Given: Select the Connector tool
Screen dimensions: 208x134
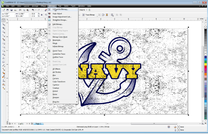Looking at the screenshot, I should [4, 69].
